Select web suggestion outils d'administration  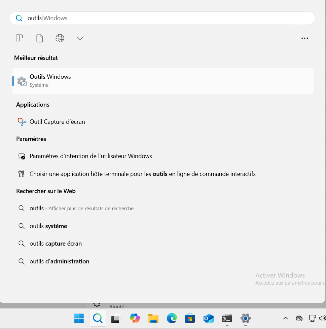(x=163, y=261)
